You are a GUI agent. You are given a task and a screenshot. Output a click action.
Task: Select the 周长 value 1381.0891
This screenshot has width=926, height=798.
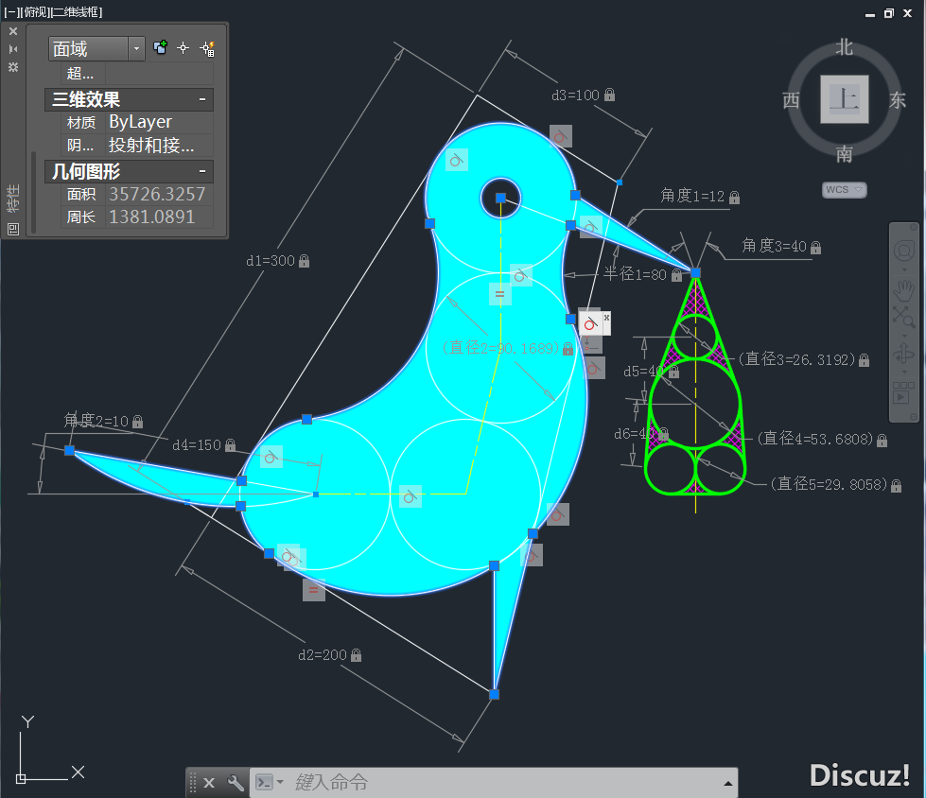[159, 217]
